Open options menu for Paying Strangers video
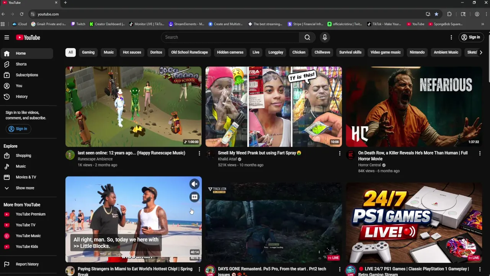 (x=199, y=269)
